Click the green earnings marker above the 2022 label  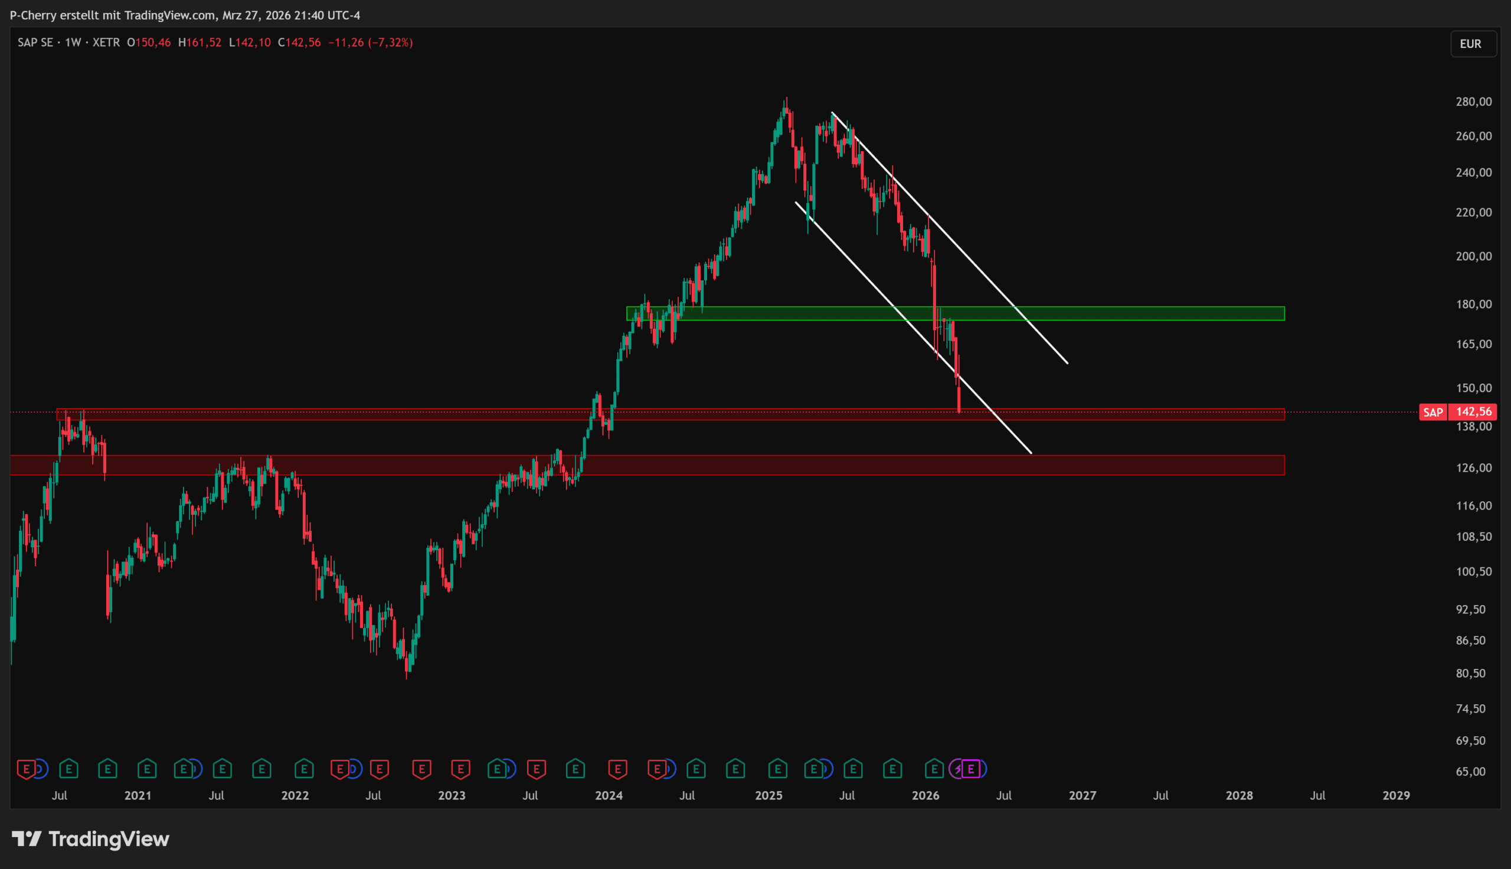[303, 769]
